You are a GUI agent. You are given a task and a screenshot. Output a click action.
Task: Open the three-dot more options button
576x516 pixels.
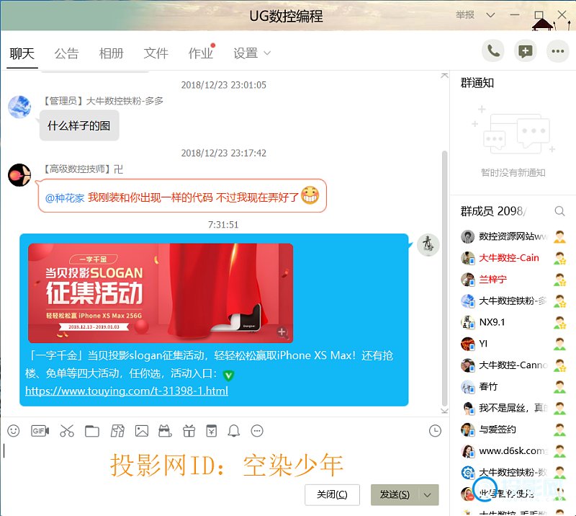tap(557, 51)
